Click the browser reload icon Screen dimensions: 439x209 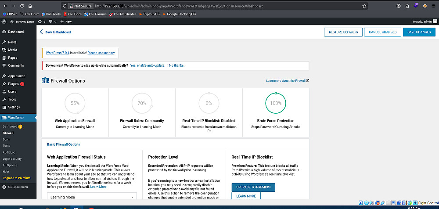(x=22, y=6)
